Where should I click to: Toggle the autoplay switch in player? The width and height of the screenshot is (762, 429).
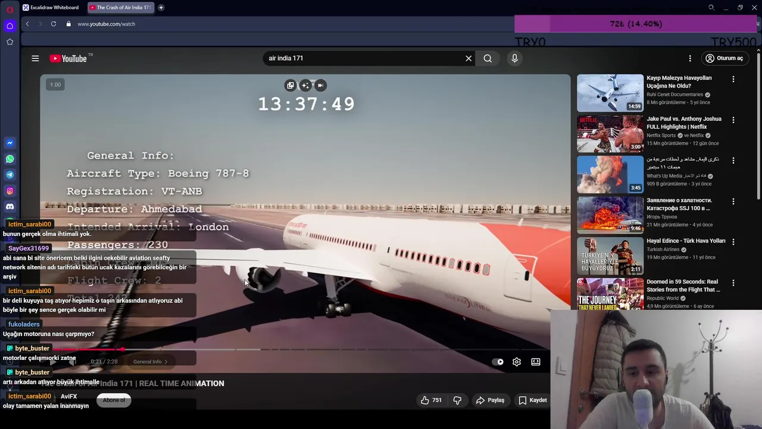pos(498,362)
